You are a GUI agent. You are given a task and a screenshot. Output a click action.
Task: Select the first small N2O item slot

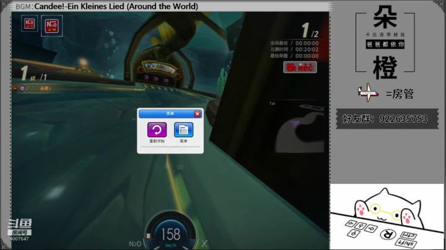click(x=30, y=24)
